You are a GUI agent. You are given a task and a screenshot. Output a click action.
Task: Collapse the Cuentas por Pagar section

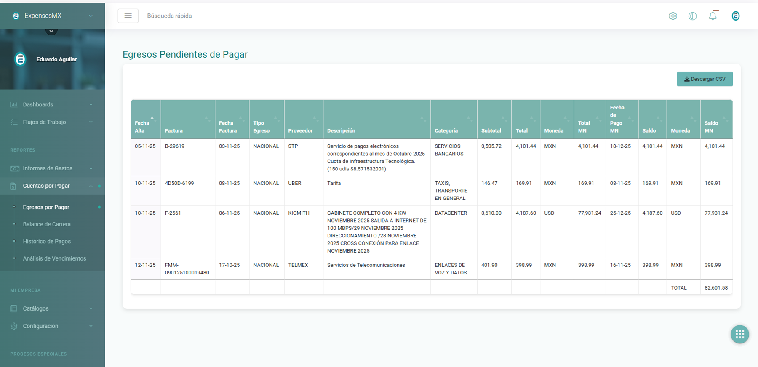point(91,186)
